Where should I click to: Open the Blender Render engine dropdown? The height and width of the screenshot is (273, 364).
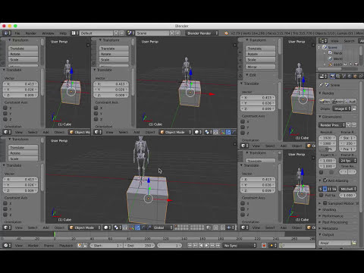[x=202, y=33]
